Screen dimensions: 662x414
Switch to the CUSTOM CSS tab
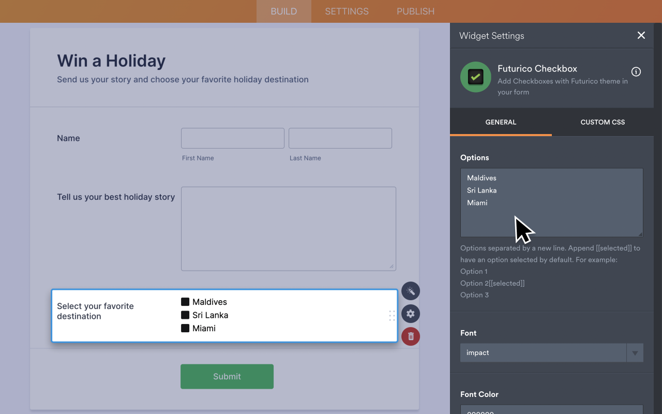click(602, 122)
